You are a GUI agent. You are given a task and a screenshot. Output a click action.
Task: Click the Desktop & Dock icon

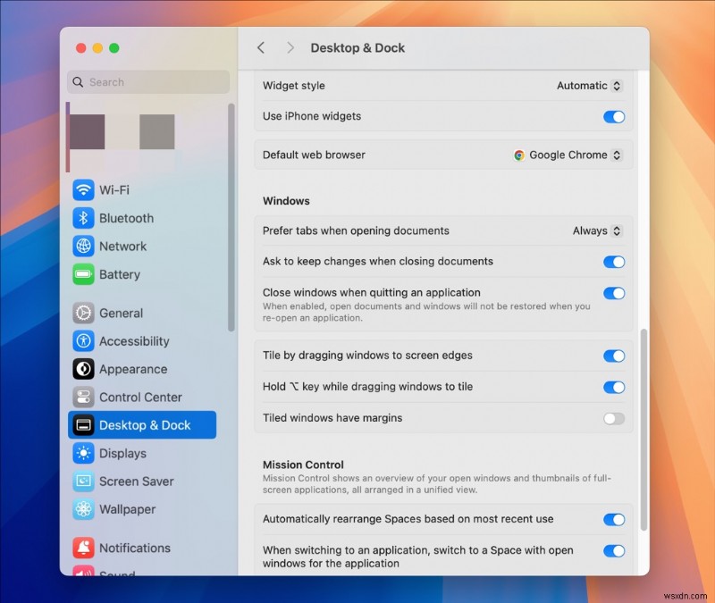83,425
